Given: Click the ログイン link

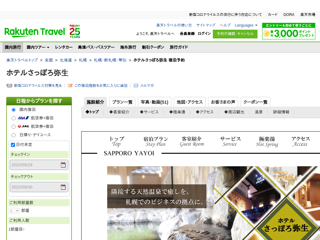Looking at the screenshot, I should pos(204,34).
